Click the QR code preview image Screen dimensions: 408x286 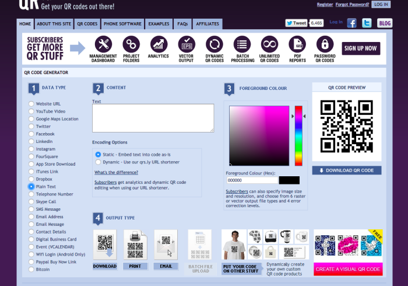coord(347,126)
